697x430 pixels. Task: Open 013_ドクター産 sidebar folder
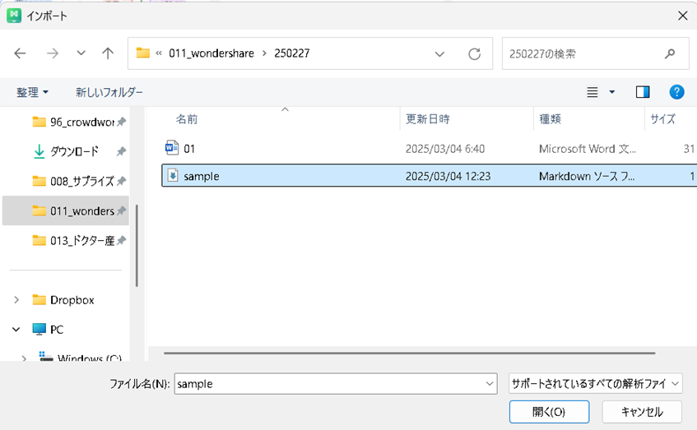coord(73,241)
